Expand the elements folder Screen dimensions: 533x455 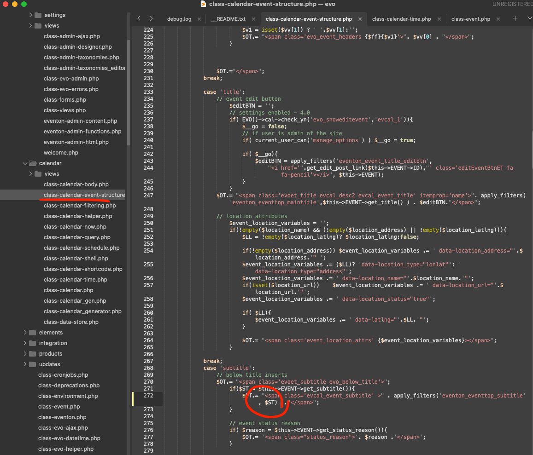coord(25,333)
